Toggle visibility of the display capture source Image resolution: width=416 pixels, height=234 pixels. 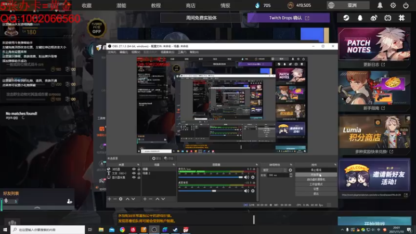[x=134, y=177]
